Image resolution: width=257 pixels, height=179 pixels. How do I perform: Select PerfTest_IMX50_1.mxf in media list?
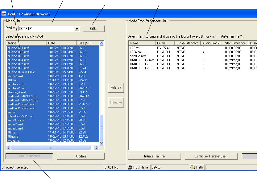[x=53, y=100]
